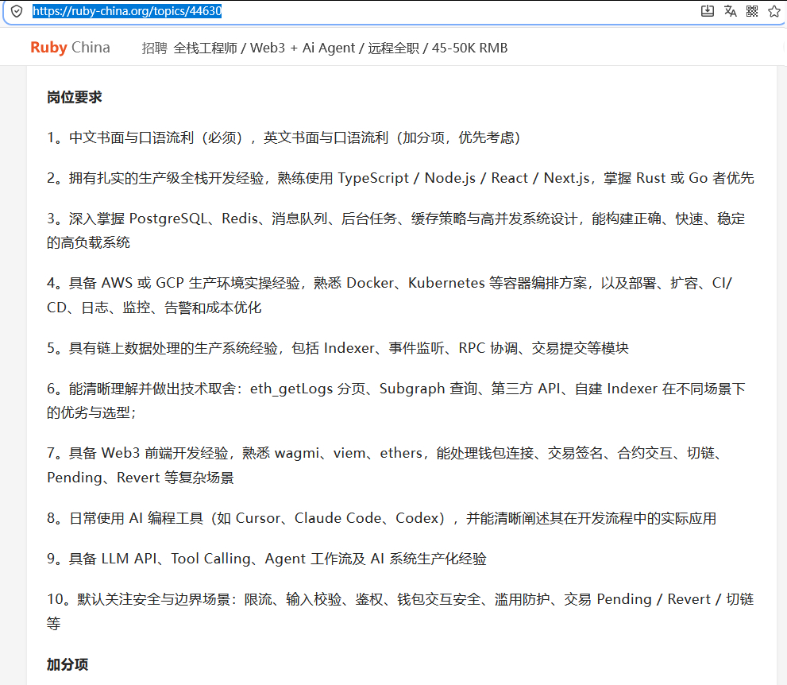Open the translate page icon

tap(731, 11)
